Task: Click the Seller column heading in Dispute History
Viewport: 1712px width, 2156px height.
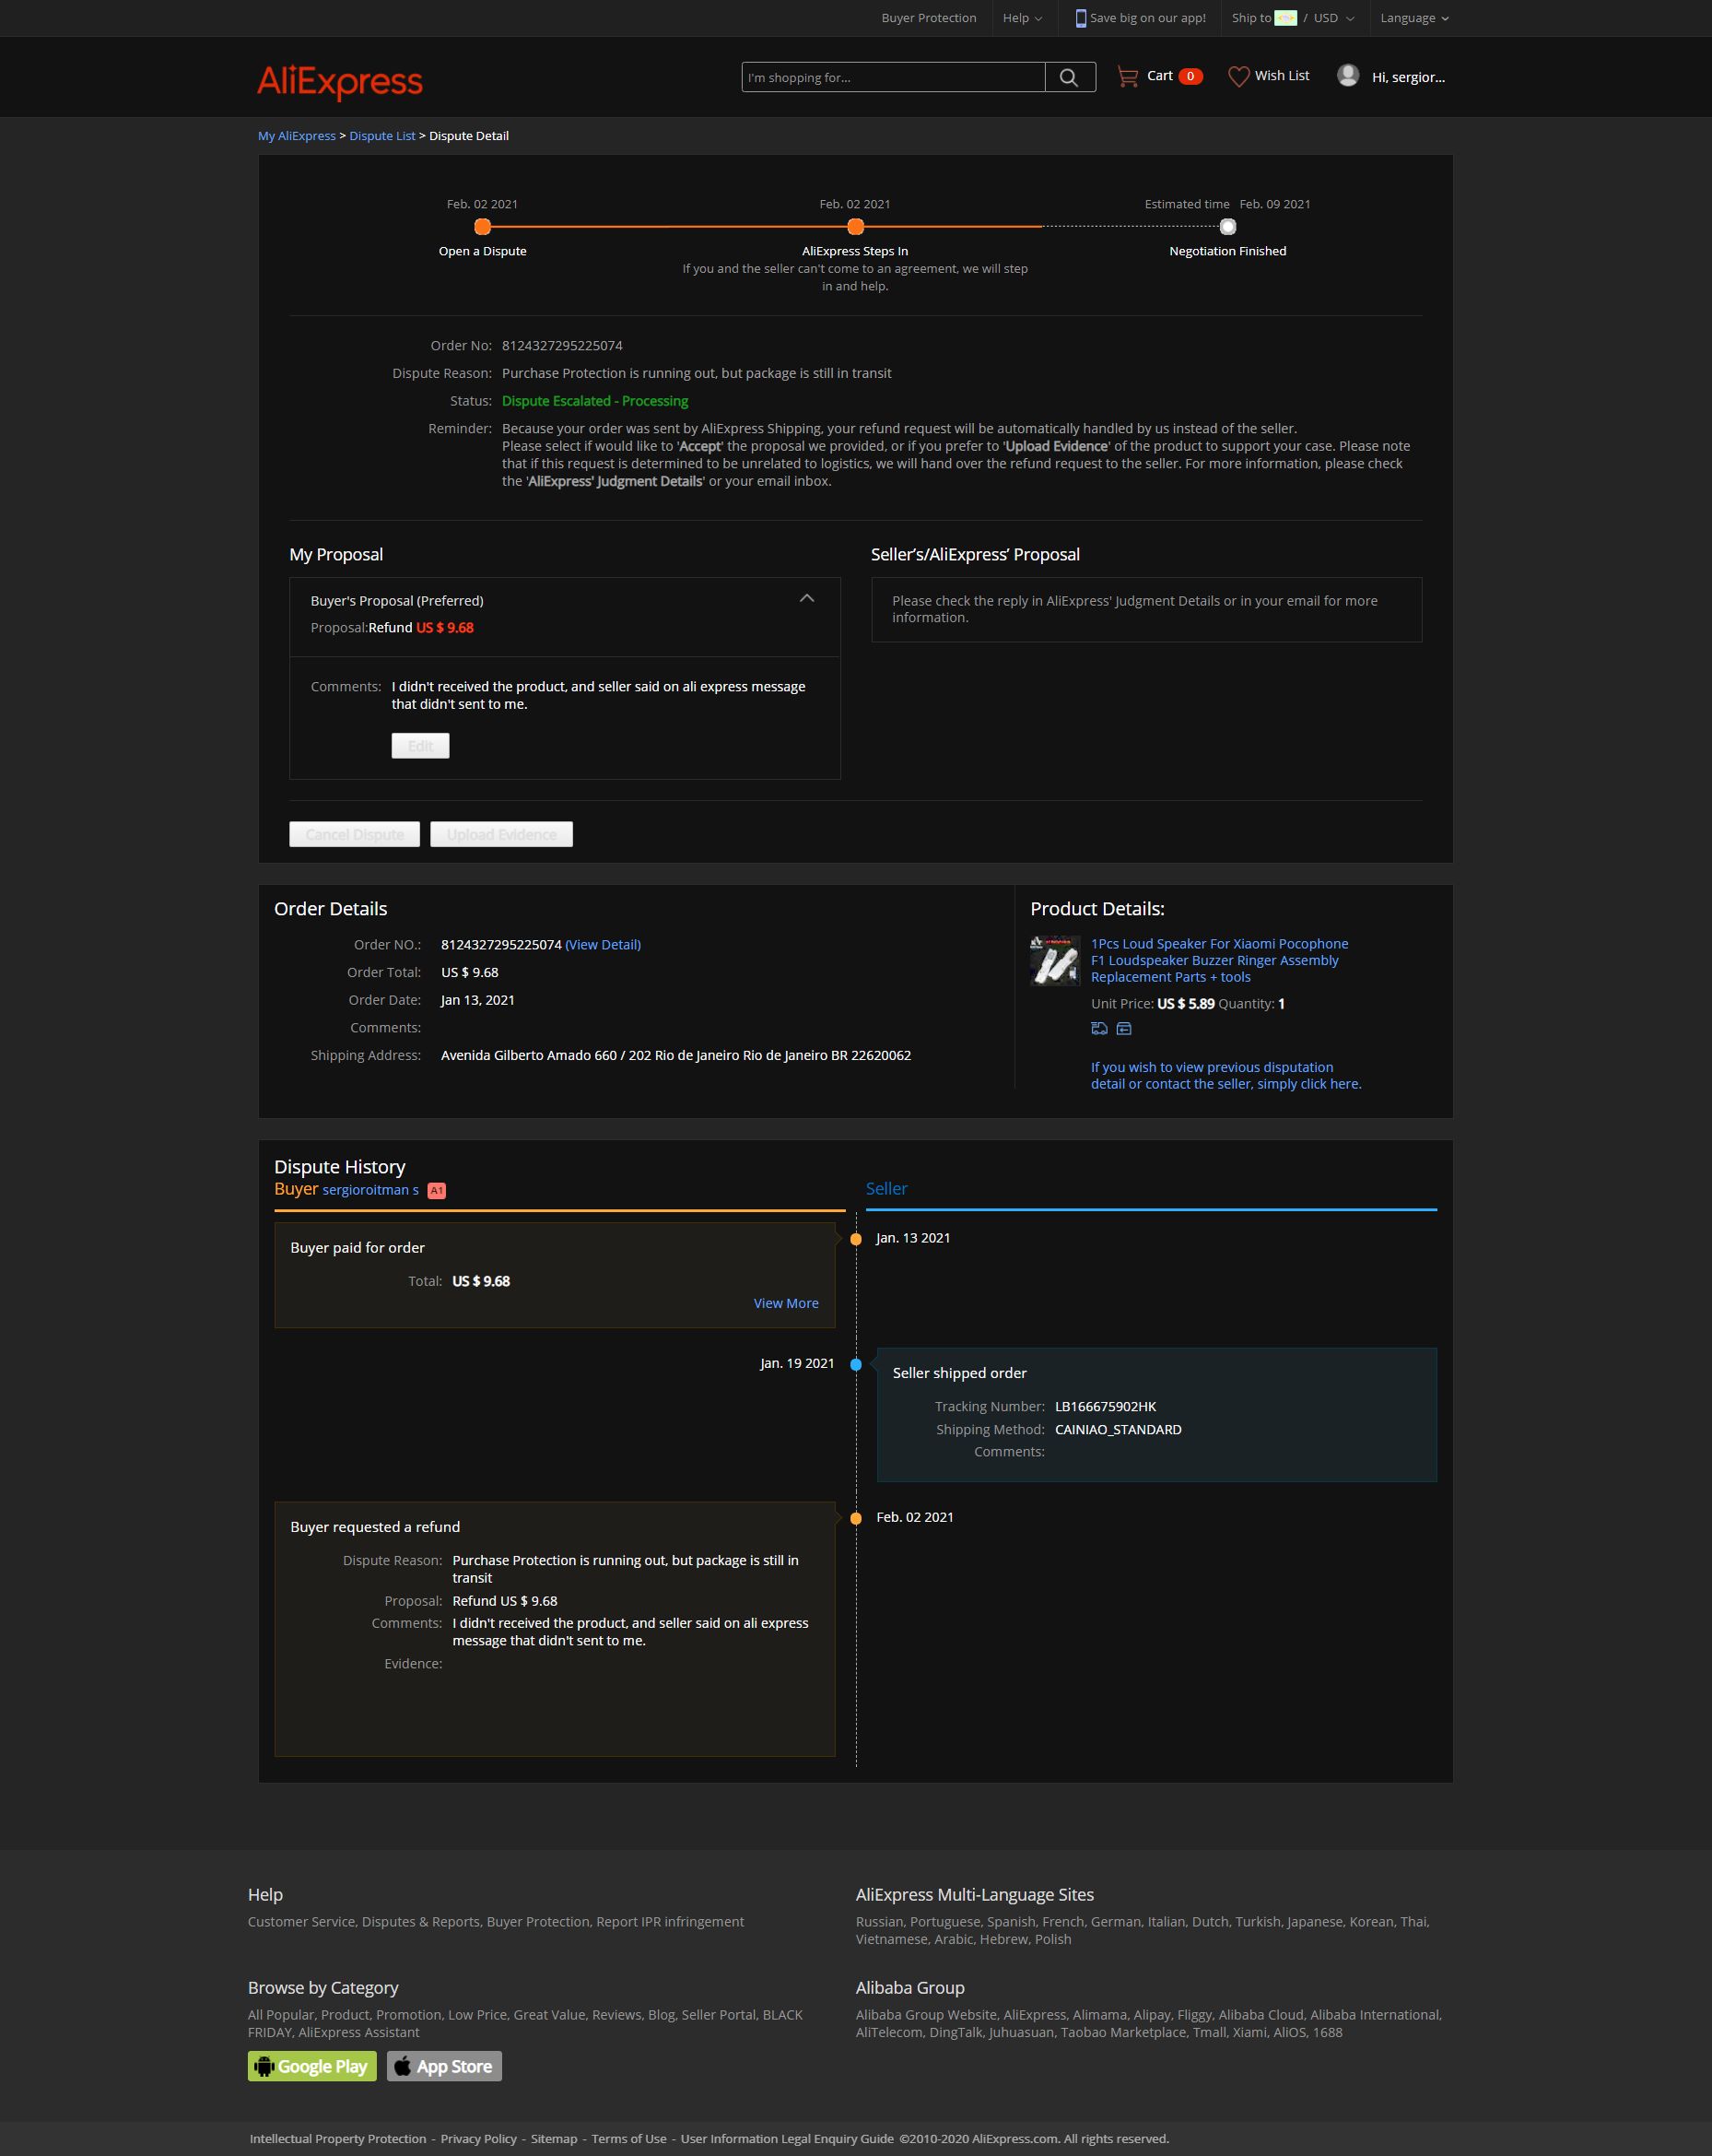Action: [x=886, y=1189]
